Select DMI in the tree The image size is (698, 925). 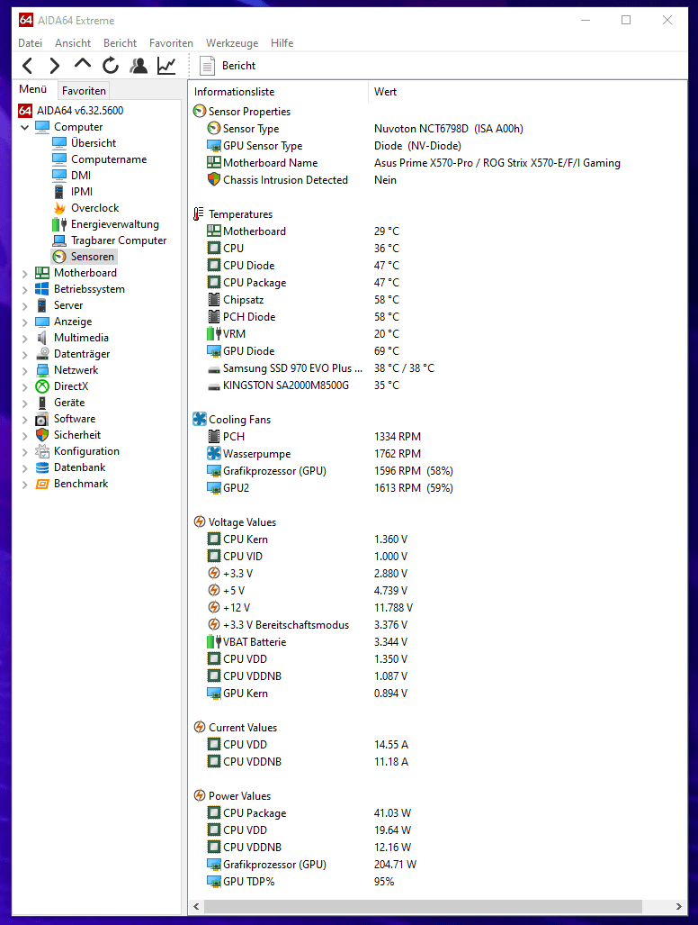tap(81, 176)
